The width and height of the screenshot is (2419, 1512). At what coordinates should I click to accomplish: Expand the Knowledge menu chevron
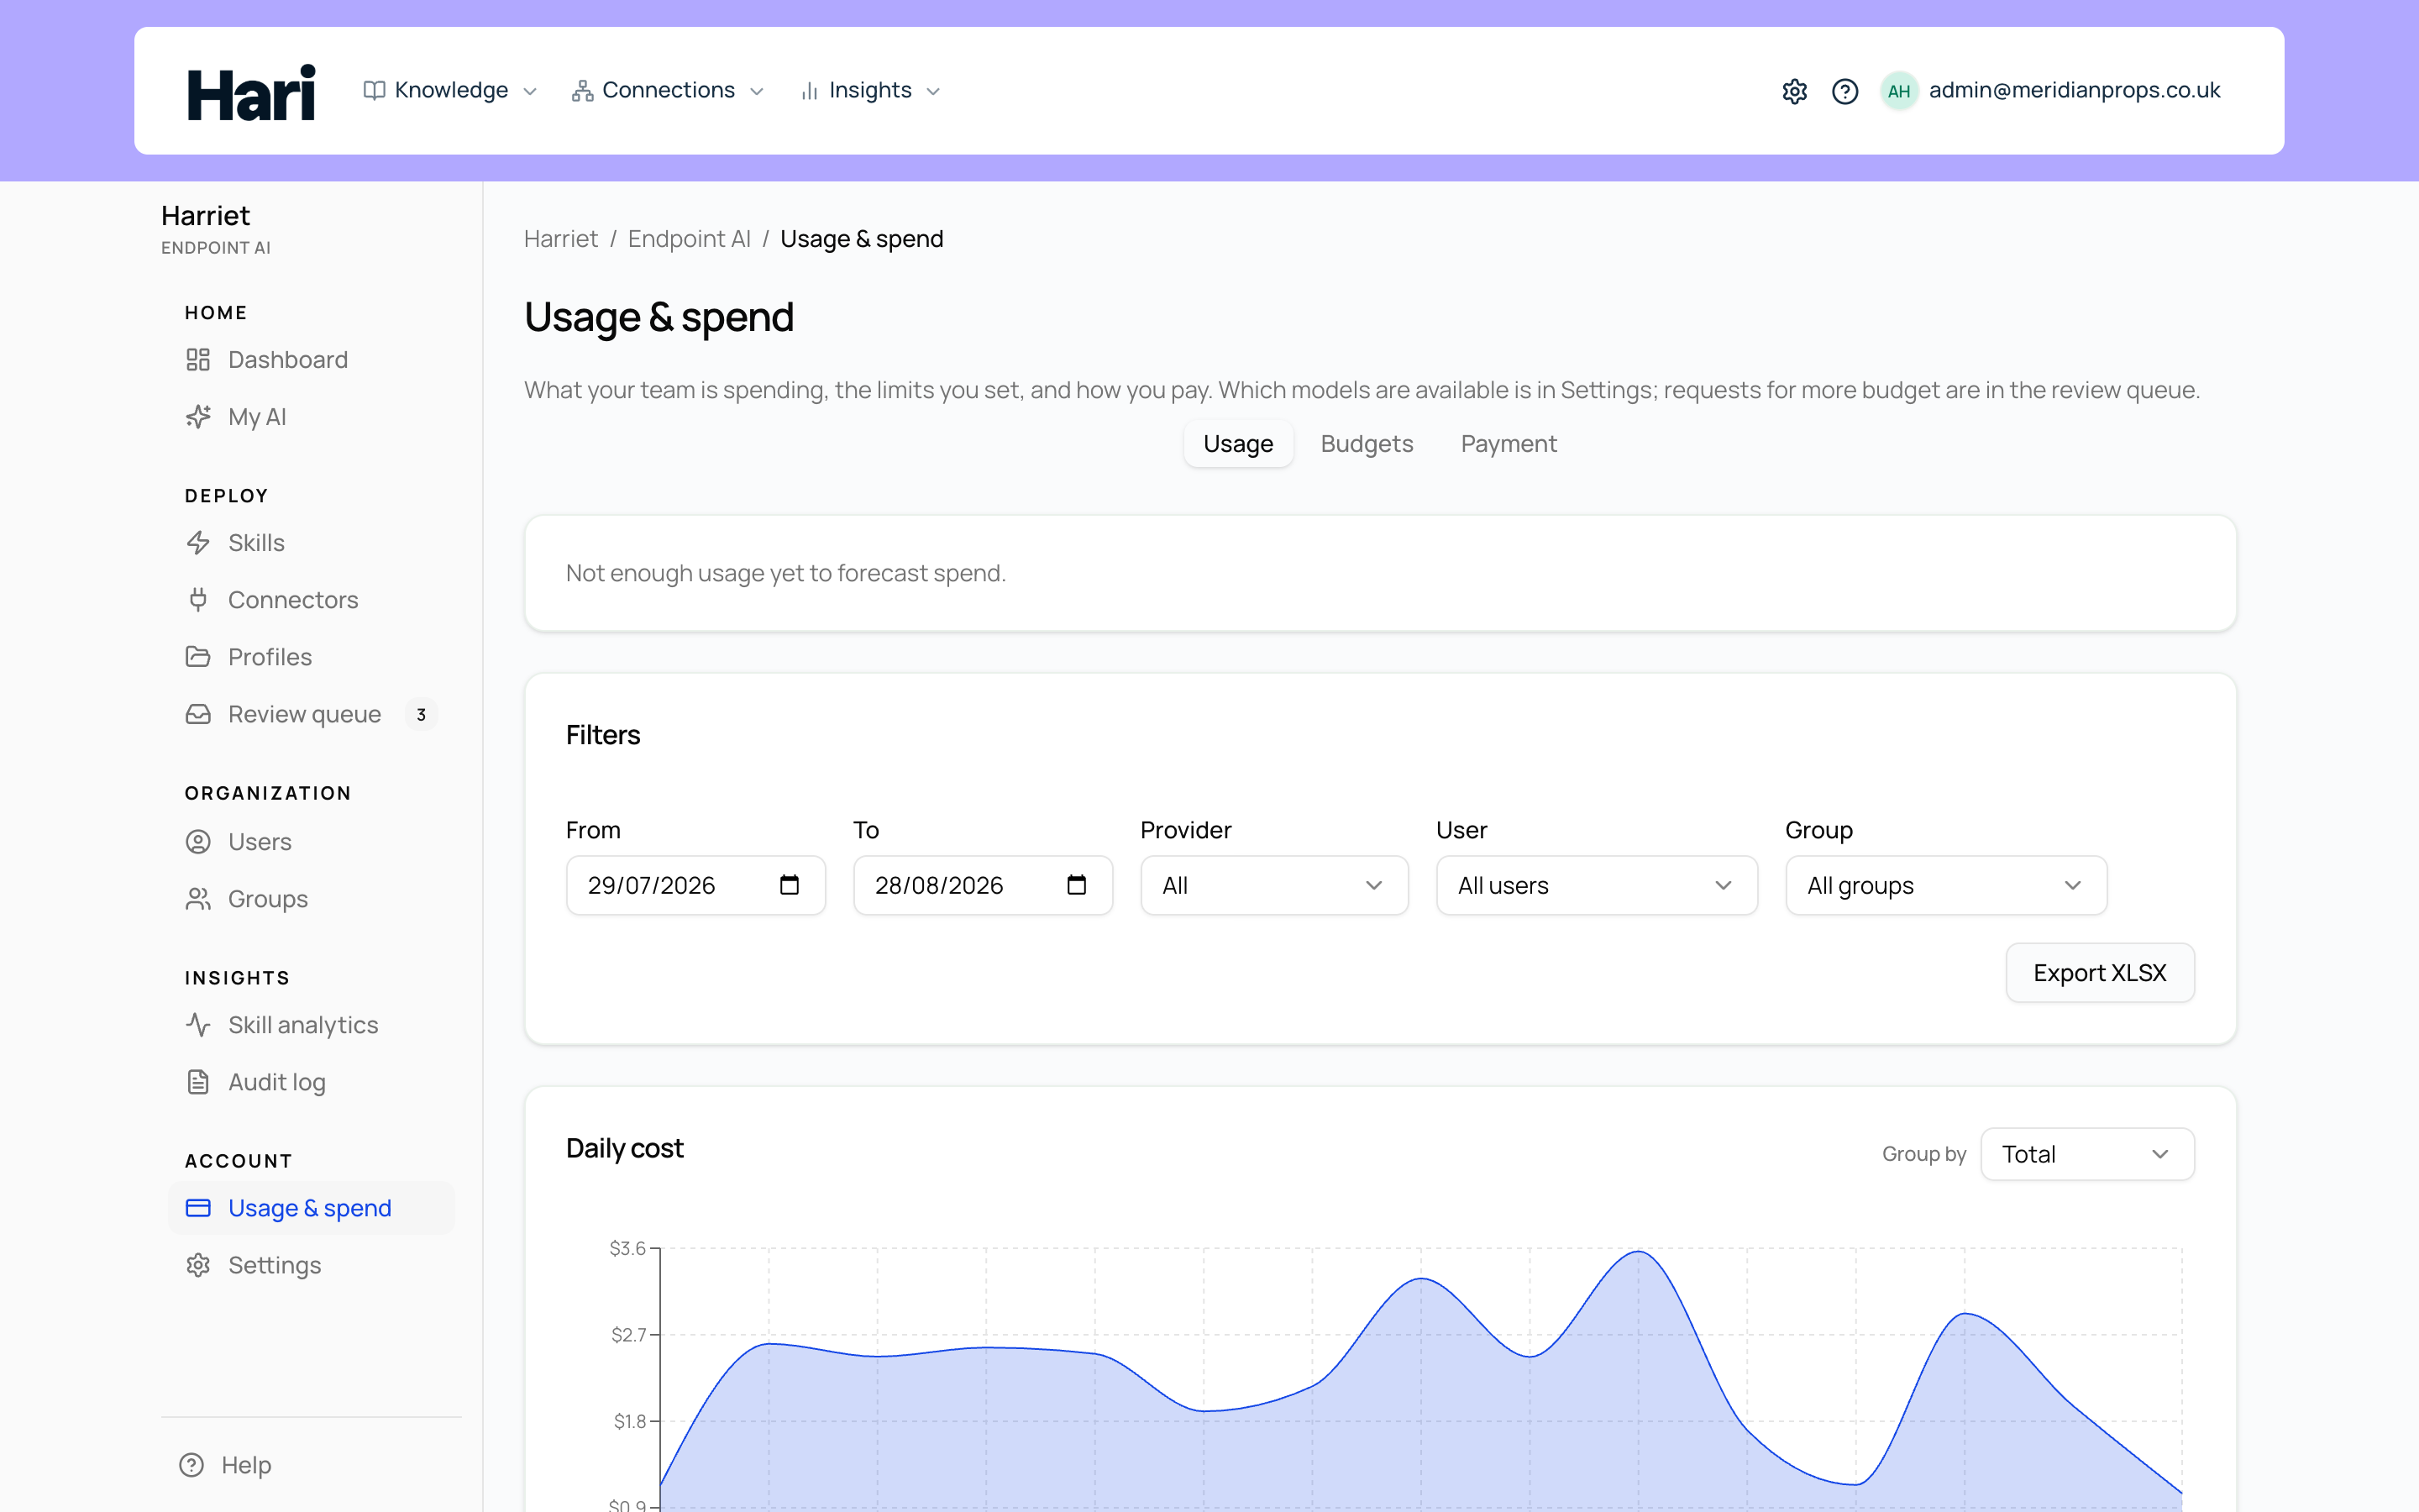pyautogui.click(x=530, y=92)
